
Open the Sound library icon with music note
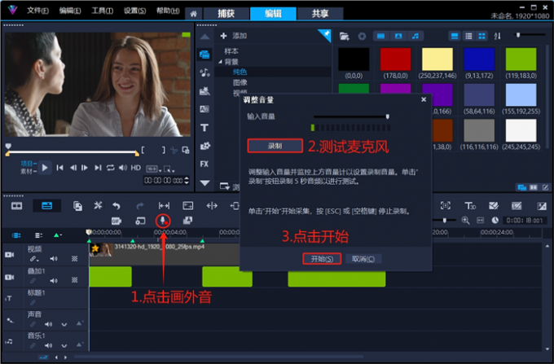click(204, 72)
